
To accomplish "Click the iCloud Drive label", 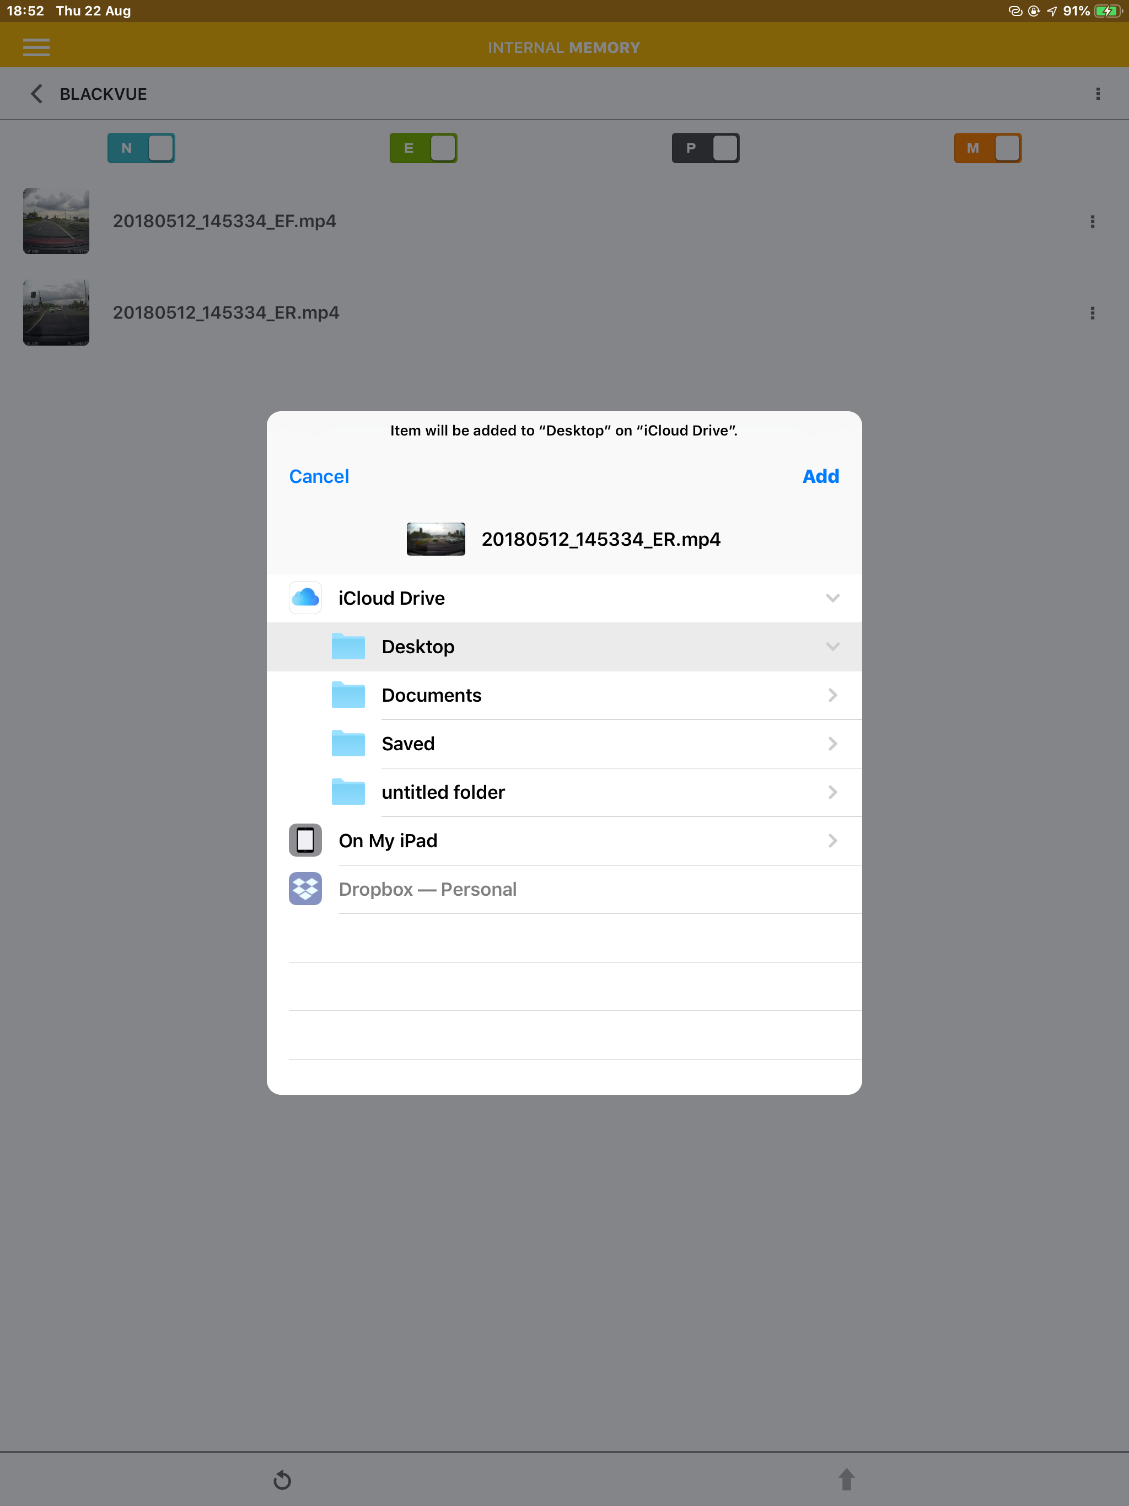I will coord(391,598).
